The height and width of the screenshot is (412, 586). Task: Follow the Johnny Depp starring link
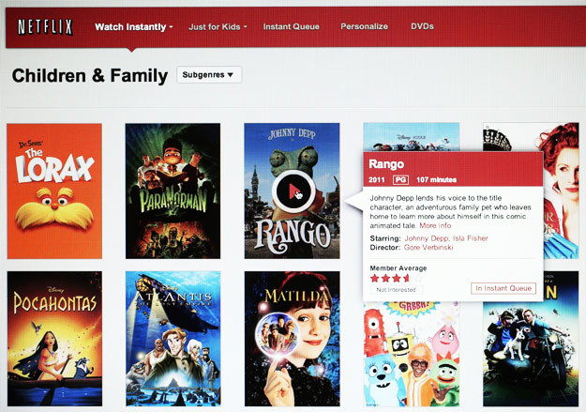pyautogui.click(x=427, y=238)
